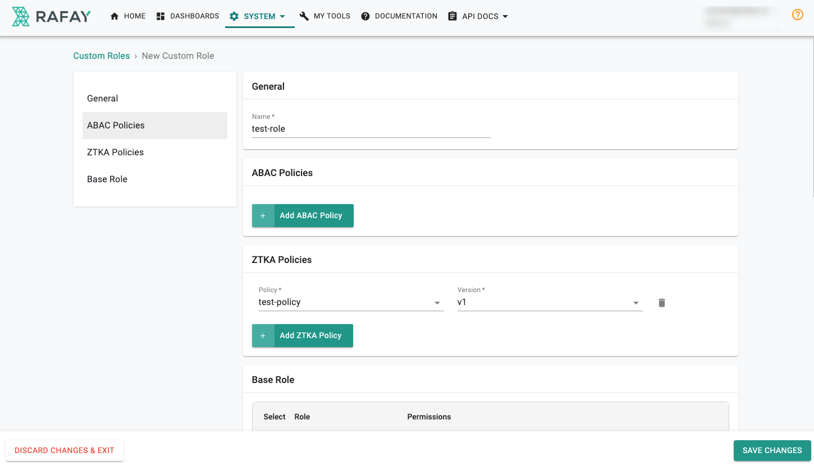The image size is (814, 466).
Task: Open the Version dropdown showing v1
Action: coord(550,302)
